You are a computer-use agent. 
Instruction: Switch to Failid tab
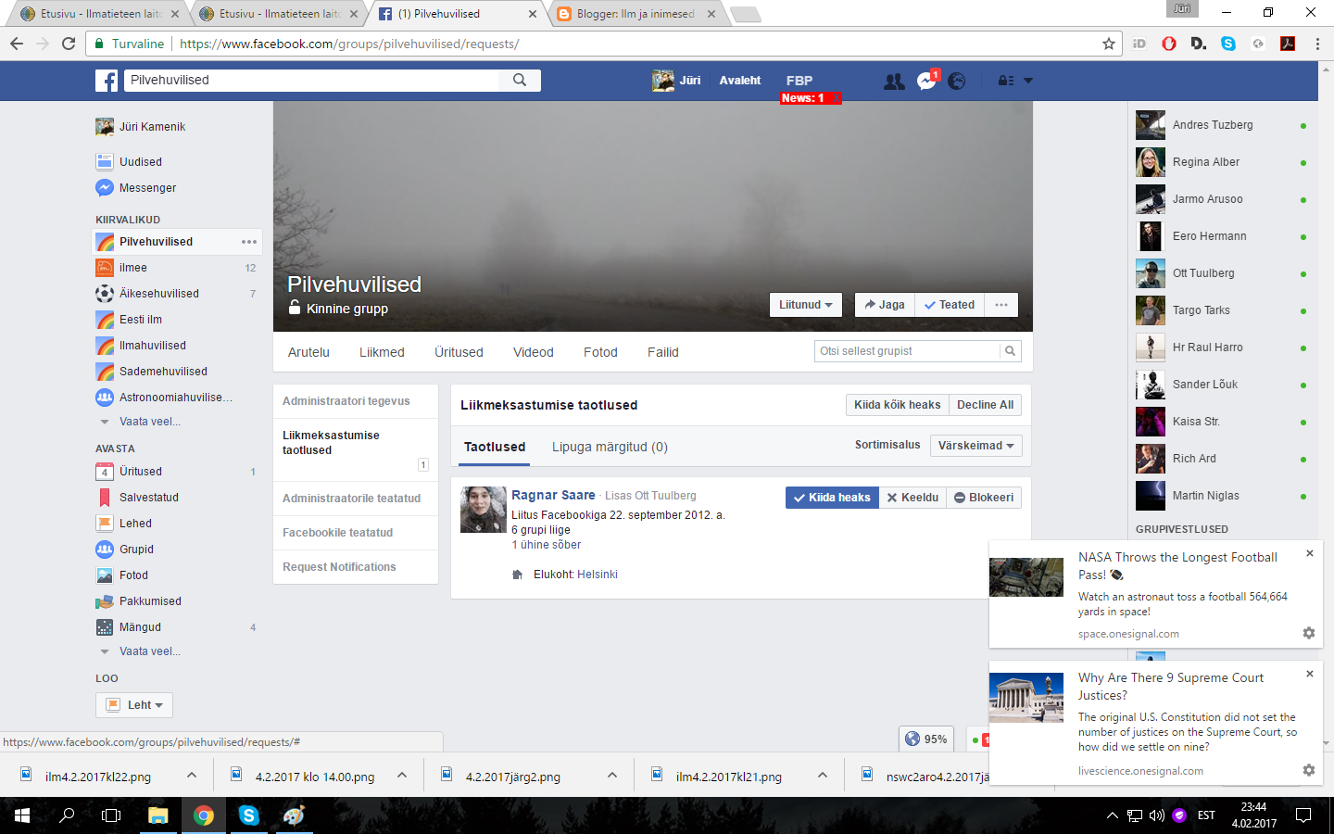(663, 352)
